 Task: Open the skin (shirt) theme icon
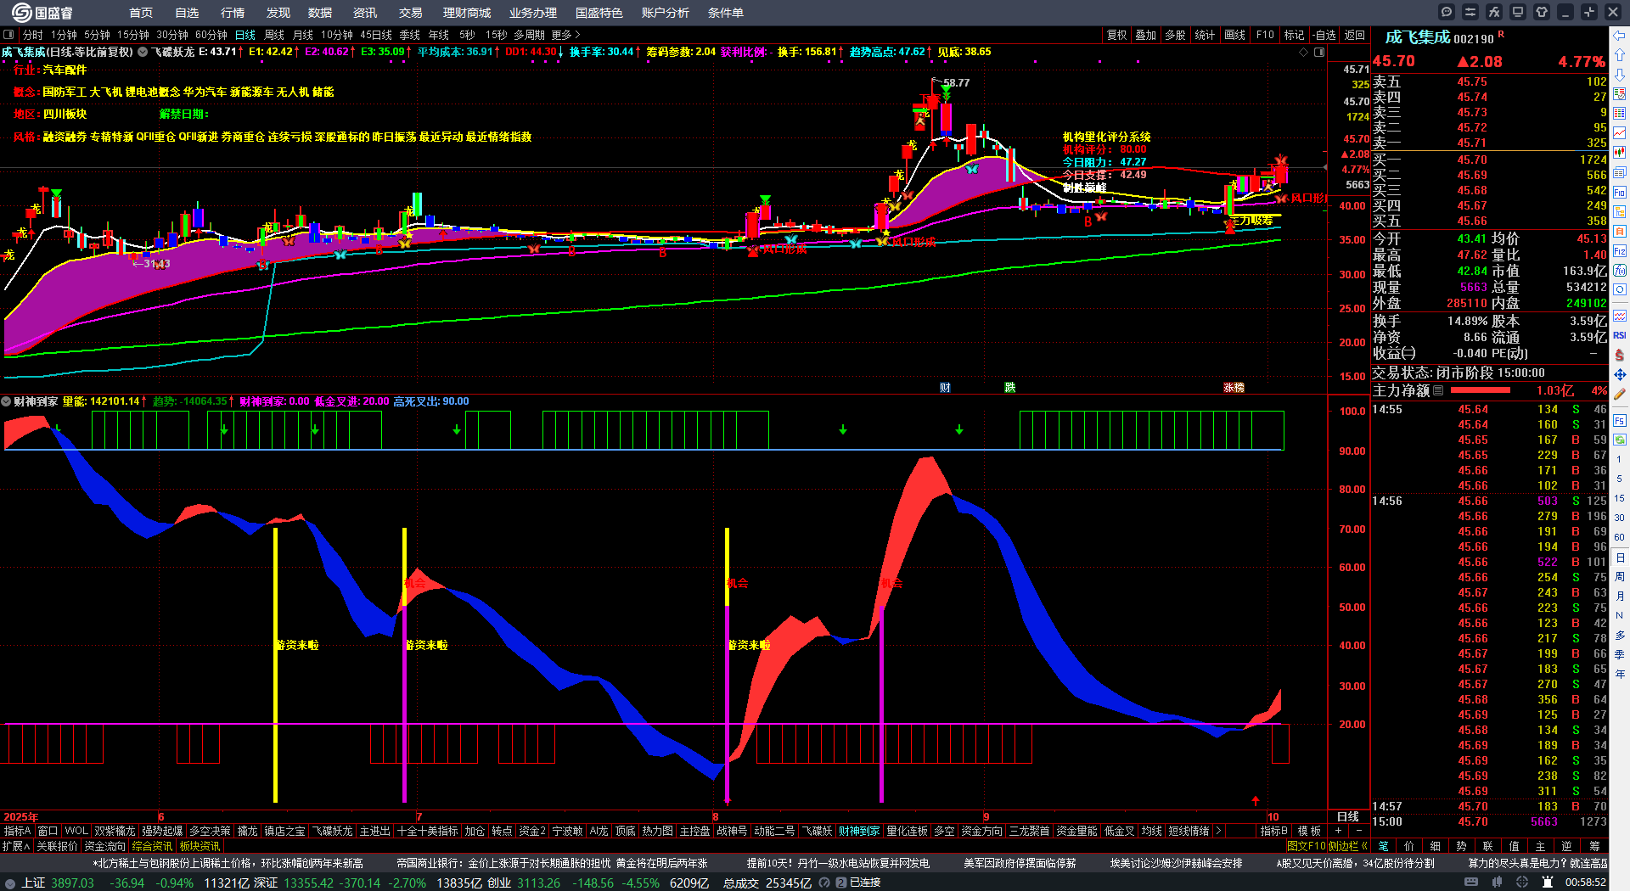[x=1542, y=12]
